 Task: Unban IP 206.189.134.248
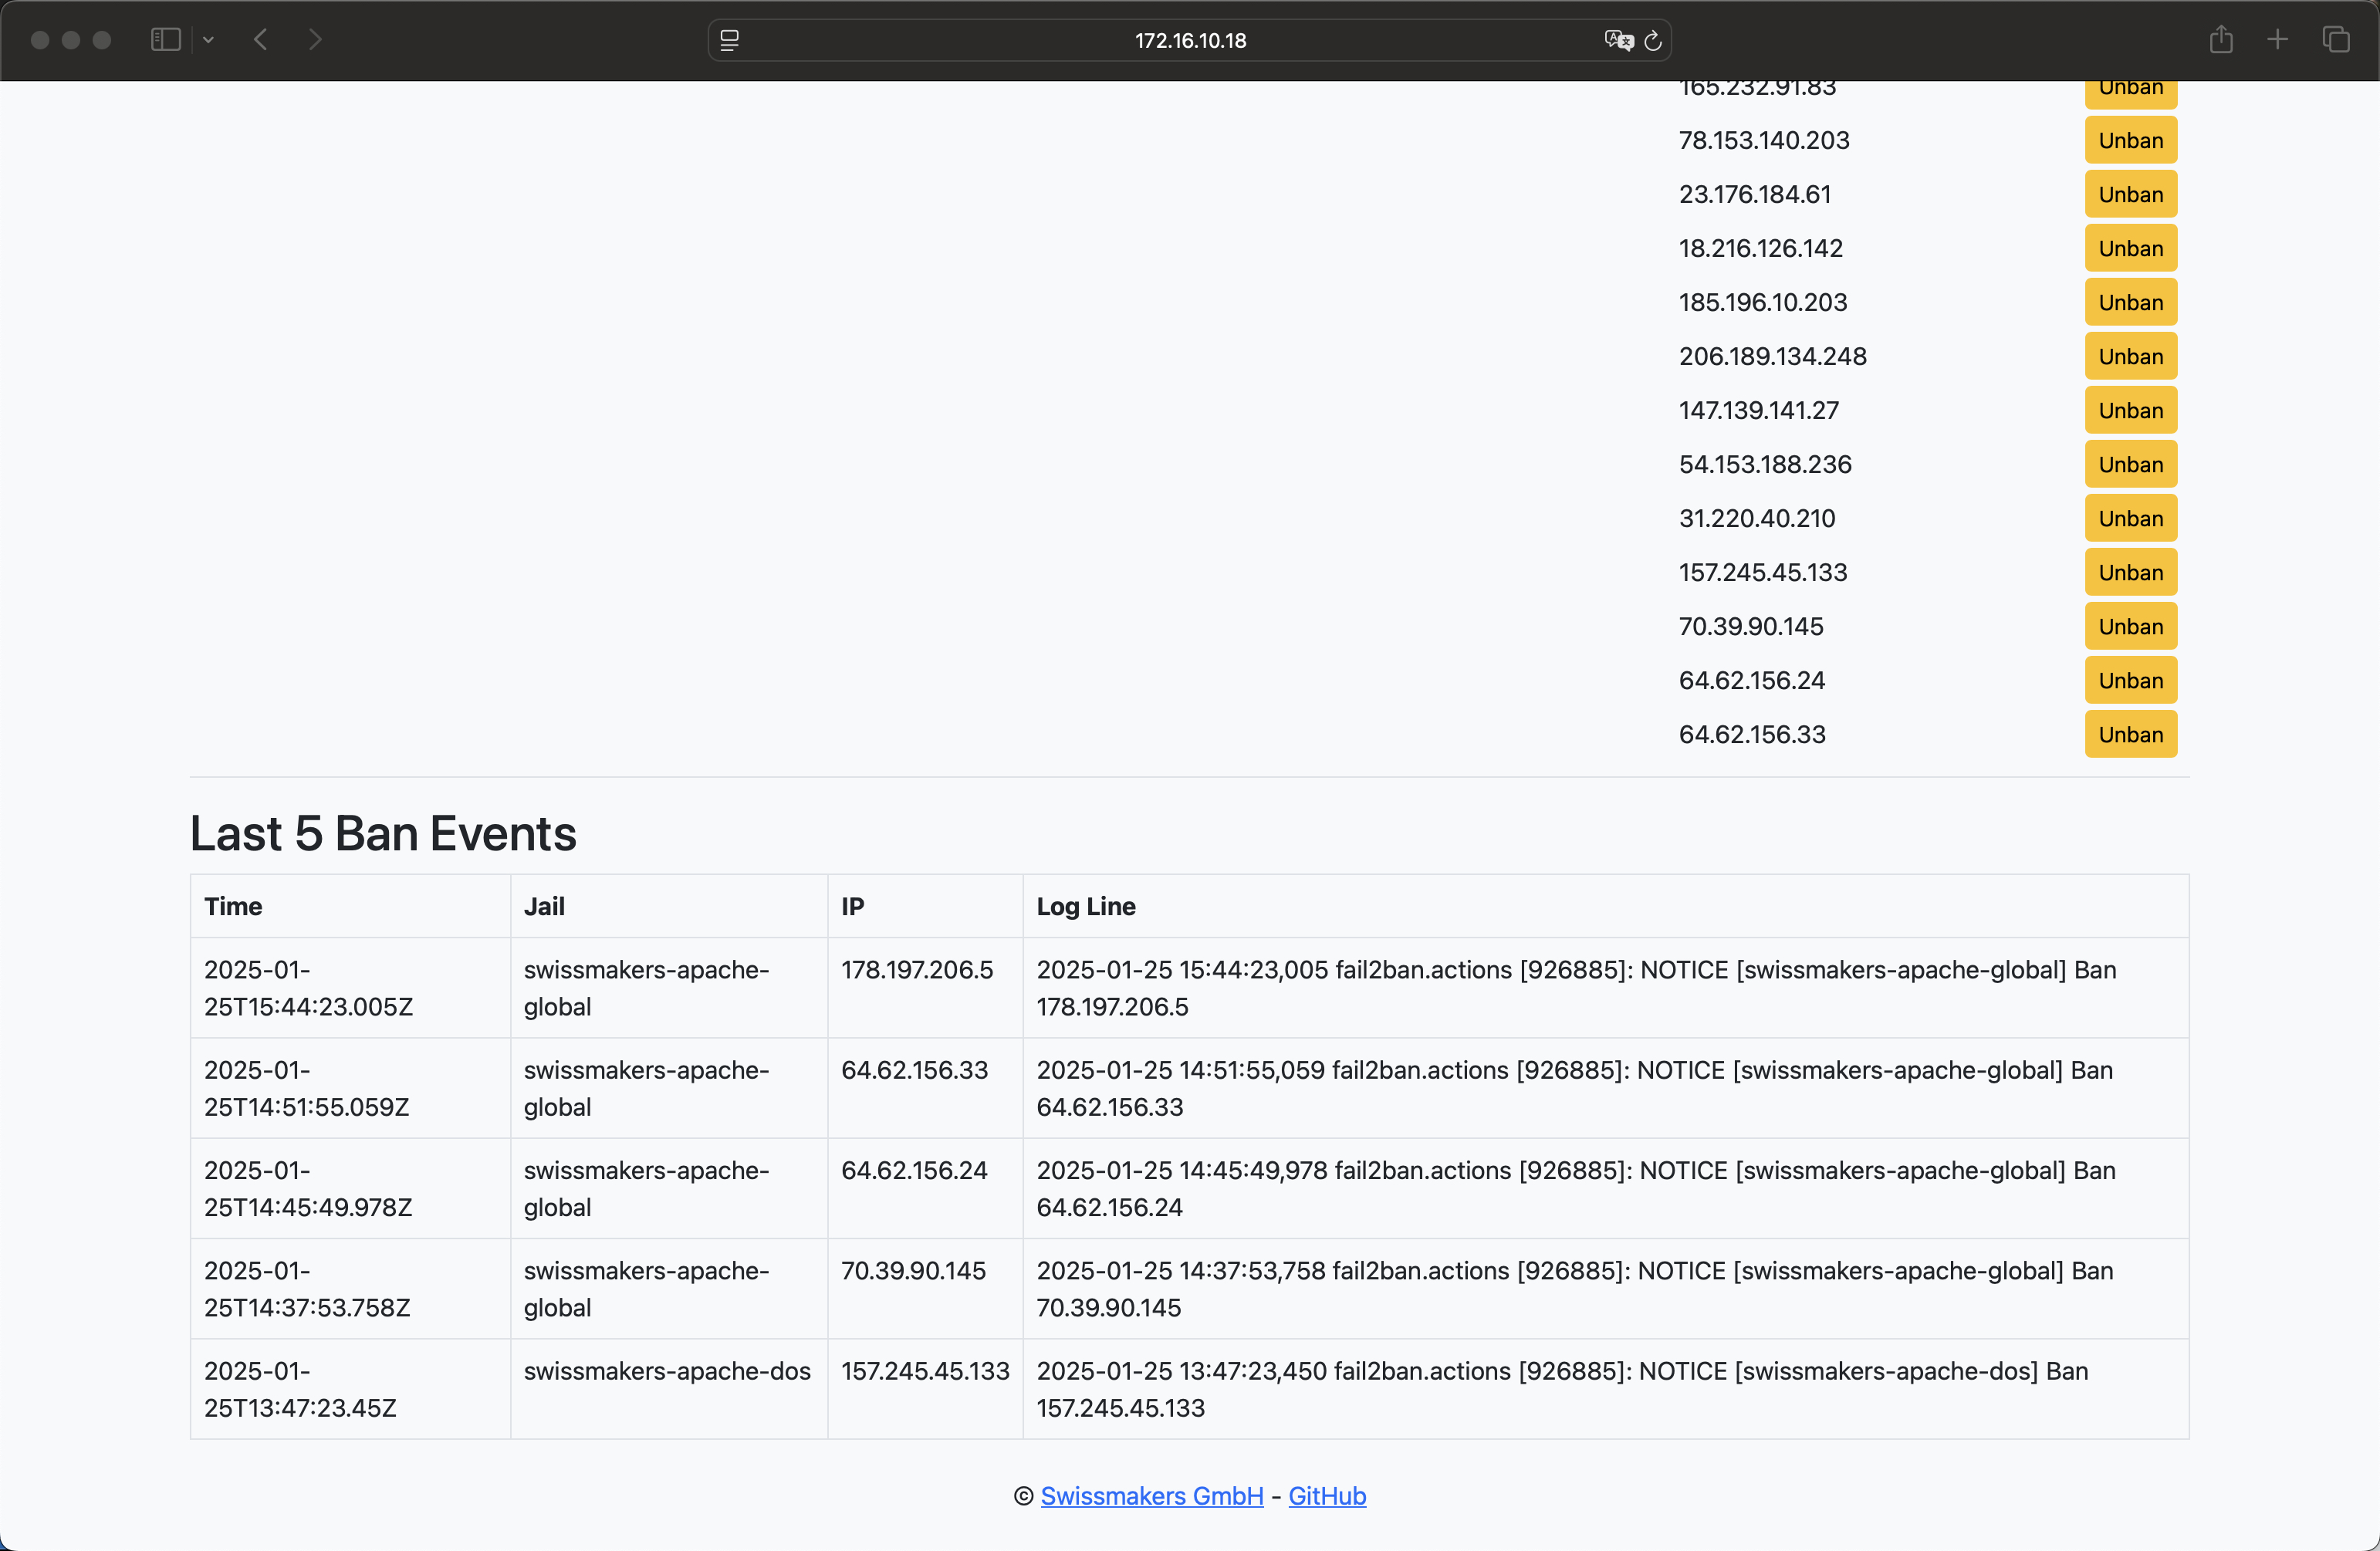[2130, 356]
